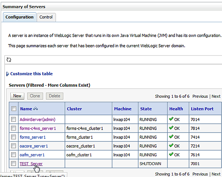
Task: Click the oacore_cluster1 cell
Action: tap(88, 146)
